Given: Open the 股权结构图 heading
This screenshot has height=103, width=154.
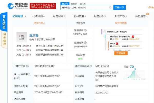Looking at the screenshot, I should 121,23.
